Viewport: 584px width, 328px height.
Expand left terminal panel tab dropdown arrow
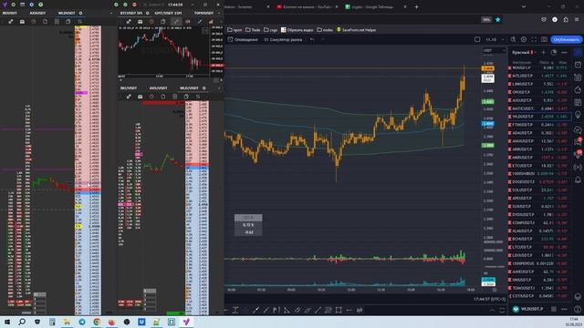point(111,13)
